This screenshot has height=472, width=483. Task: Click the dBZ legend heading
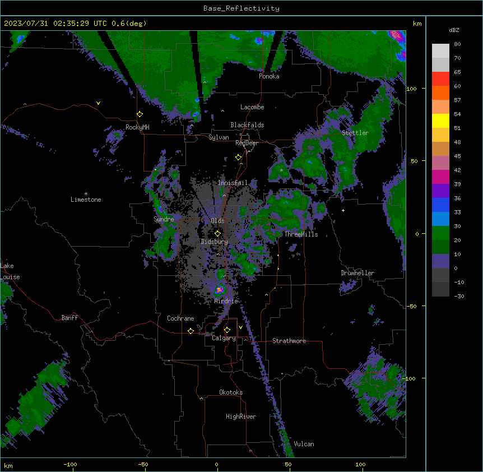click(454, 30)
